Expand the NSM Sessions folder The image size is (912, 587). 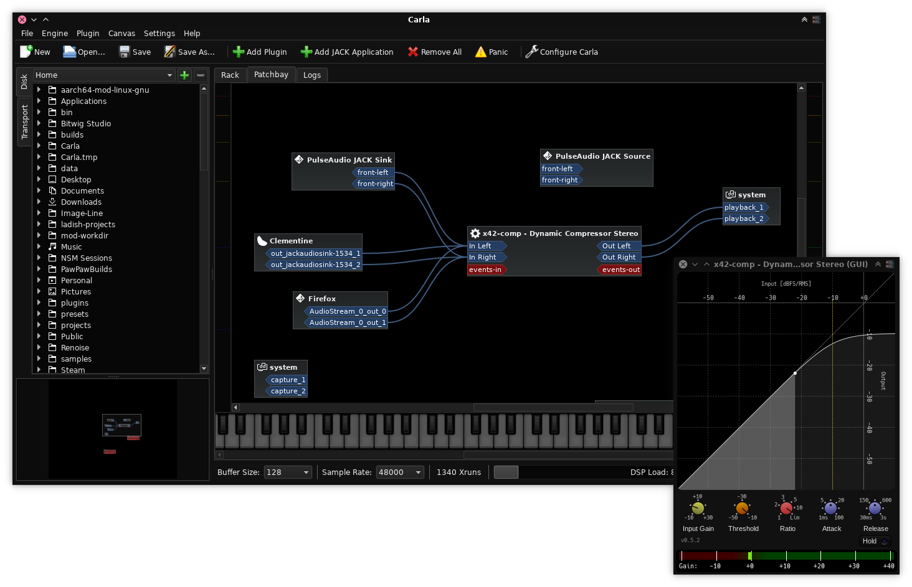tap(39, 258)
